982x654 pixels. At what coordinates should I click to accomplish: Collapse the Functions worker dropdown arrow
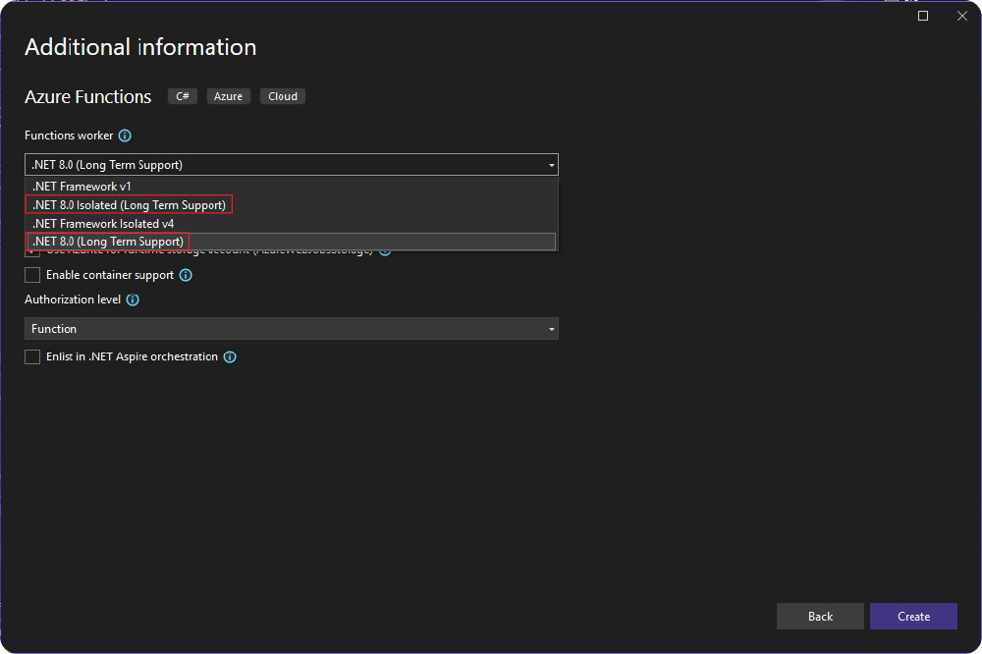pos(551,164)
